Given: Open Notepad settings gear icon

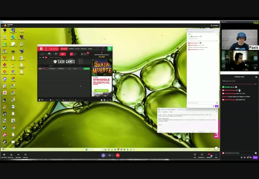Looking at the screenshot, I should tap(216, 112).
